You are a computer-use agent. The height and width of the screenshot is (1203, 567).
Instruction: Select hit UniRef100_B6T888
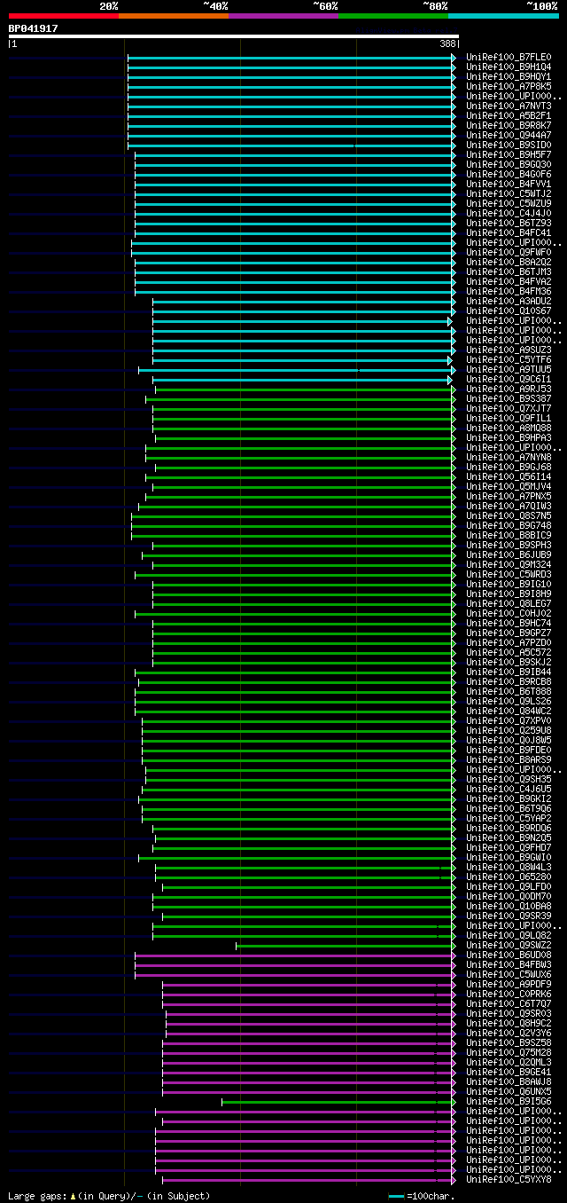pos(509,692)
